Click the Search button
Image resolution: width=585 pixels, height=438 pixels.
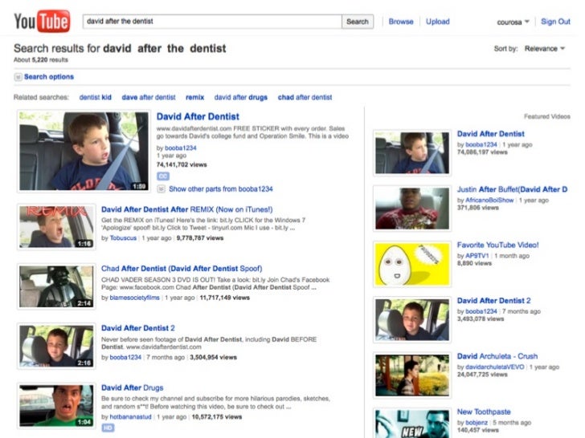pos(358,22)
